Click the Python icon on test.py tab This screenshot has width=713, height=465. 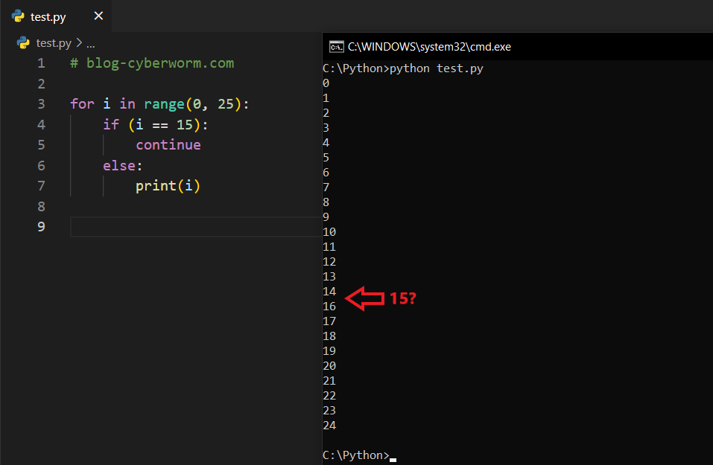16,16
